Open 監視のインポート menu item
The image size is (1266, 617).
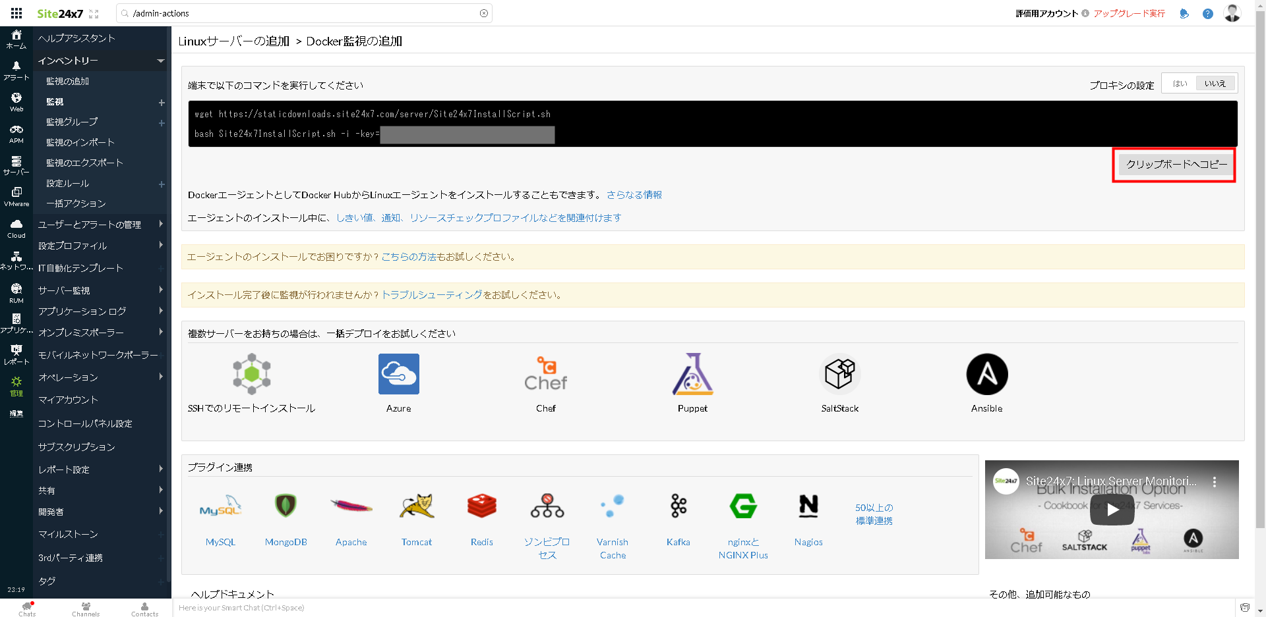click(x=80, y=143)
